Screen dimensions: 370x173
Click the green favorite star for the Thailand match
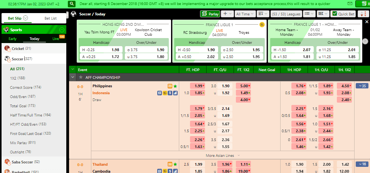[x=175, y=164]
